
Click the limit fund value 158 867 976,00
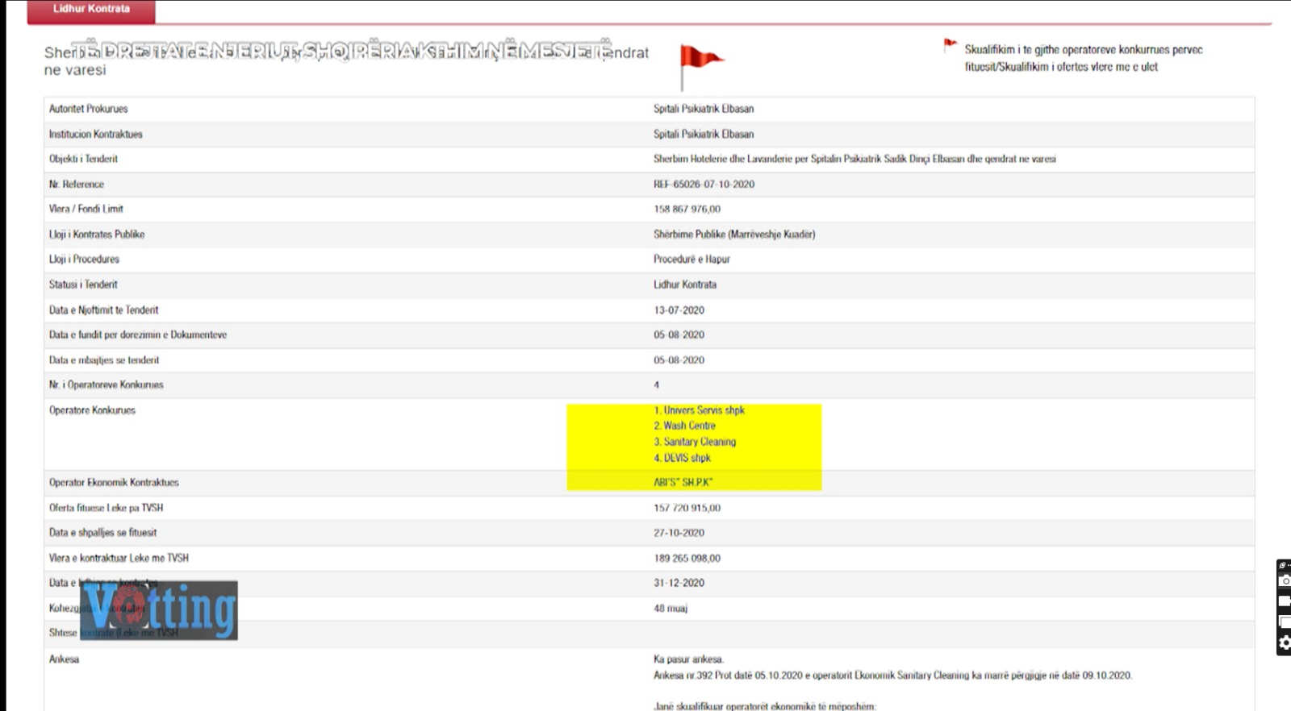(x=687, y=210)
